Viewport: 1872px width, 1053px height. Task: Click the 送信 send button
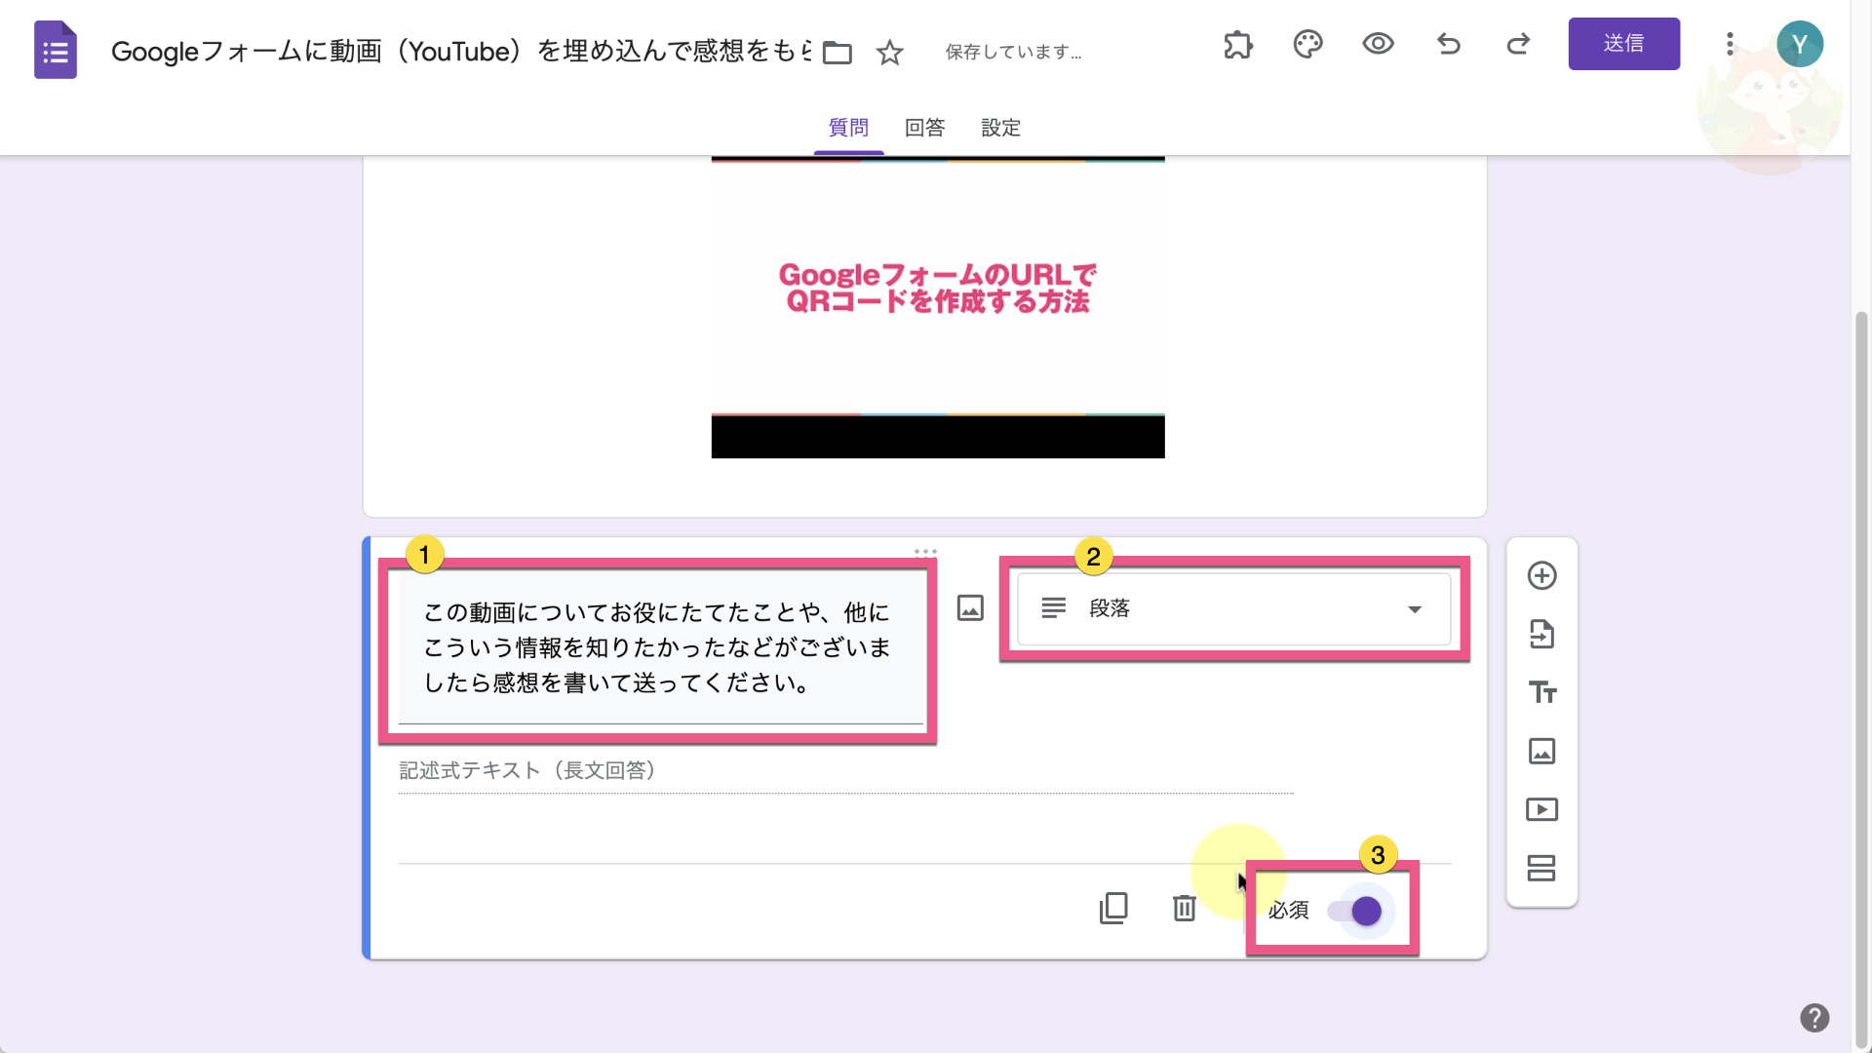pyautogui.click(x=1623, y=44)
